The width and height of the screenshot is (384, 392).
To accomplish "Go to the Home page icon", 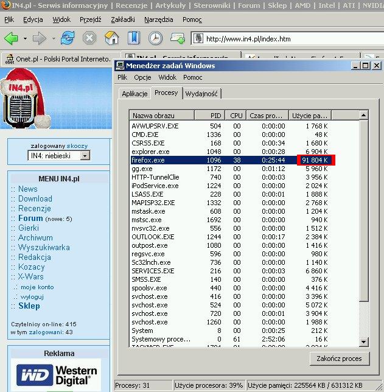I will coord(111,38).
